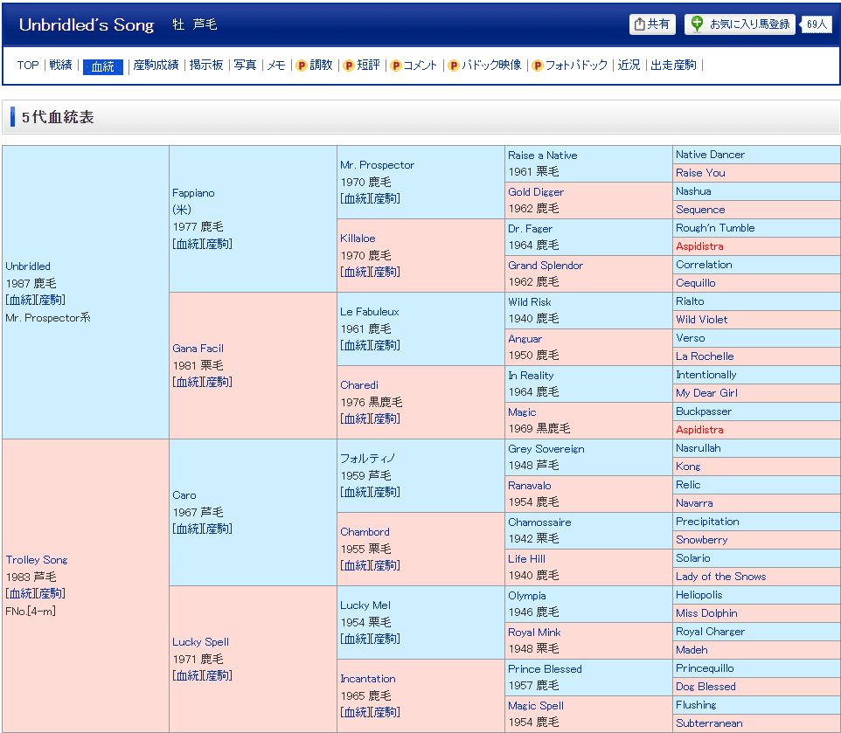Click the premium P icon beside 調教
The height and width of the screenshot is (733, 841).
(302, 66)
